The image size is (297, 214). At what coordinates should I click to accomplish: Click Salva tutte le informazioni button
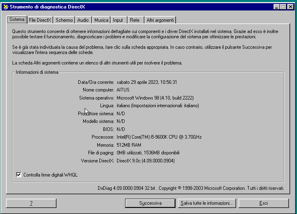207,203
